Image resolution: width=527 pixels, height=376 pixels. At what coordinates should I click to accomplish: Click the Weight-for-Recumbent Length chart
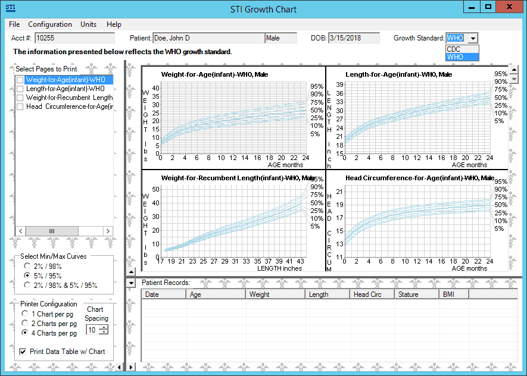point(233,221)
